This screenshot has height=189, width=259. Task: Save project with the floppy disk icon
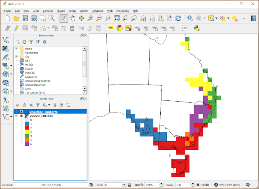click(x=25, y=18)
